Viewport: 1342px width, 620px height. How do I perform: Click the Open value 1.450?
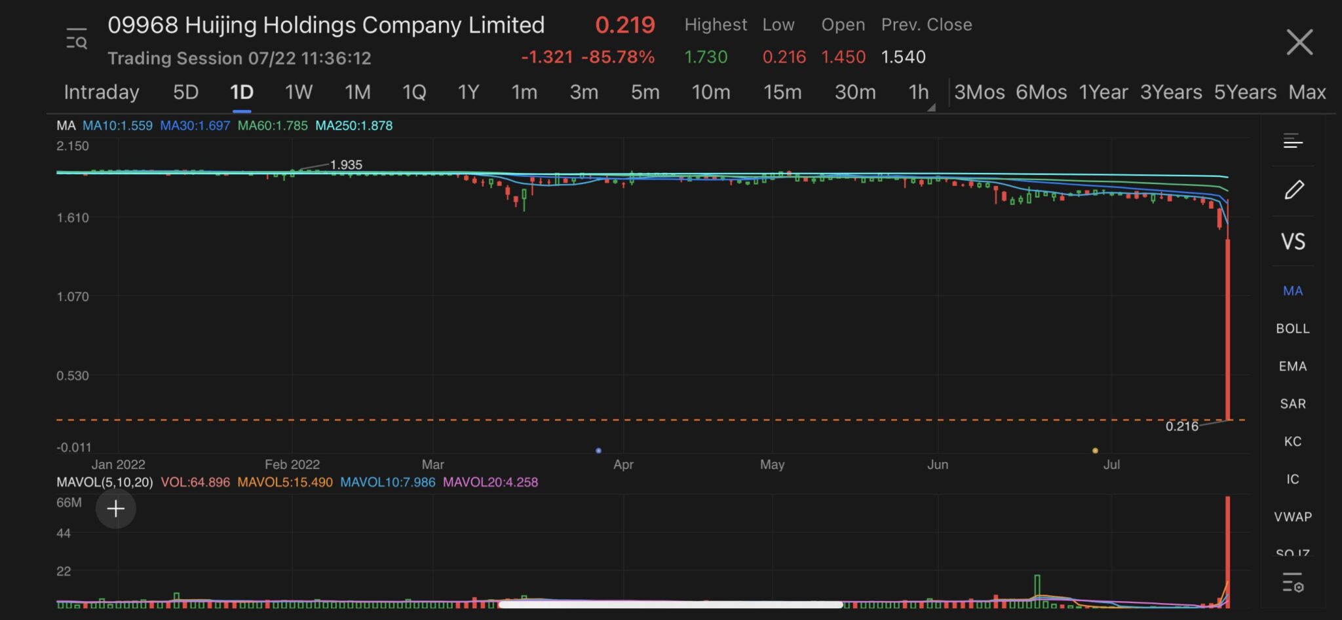843,57
